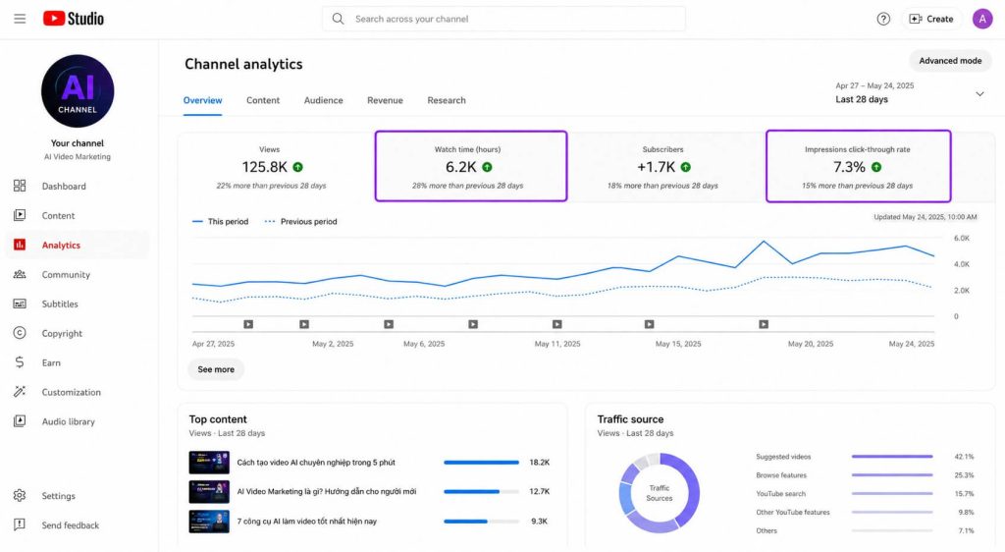Select Impressions click-through rate card
Viewport: 1005px width, 552px height.
click(858, 166)
